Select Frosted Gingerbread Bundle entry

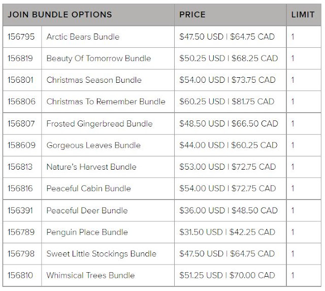tap(100, 124)
